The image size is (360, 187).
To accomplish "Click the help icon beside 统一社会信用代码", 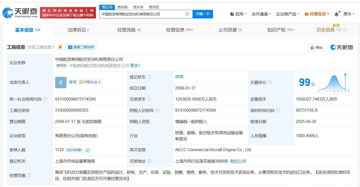I will tap(45, 99).
